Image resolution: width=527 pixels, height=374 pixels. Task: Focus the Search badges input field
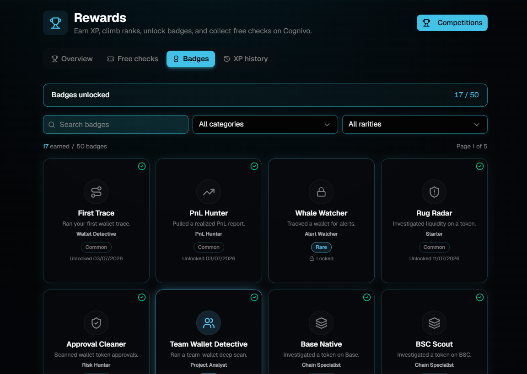pos(116,125)
